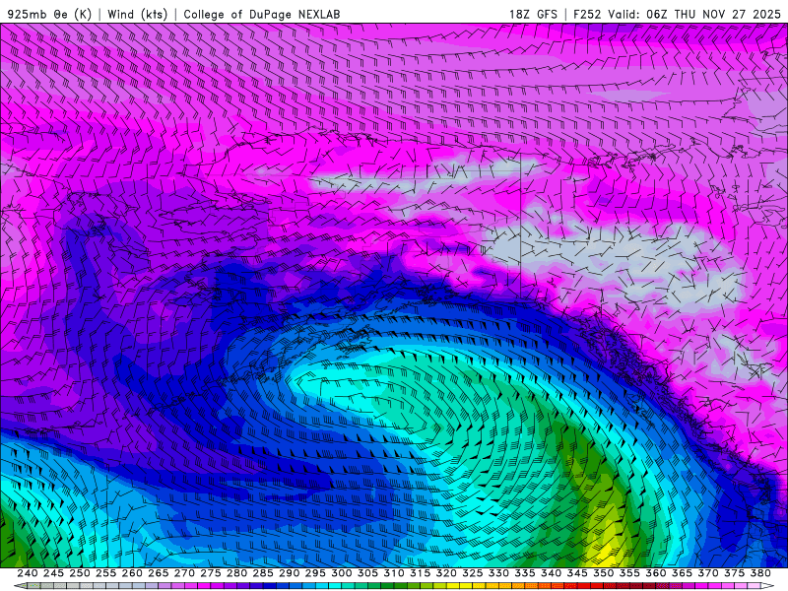This screenshot has width=788, height=591.
Task: Select the 315 scale label
Action: (x=420, y=573)
